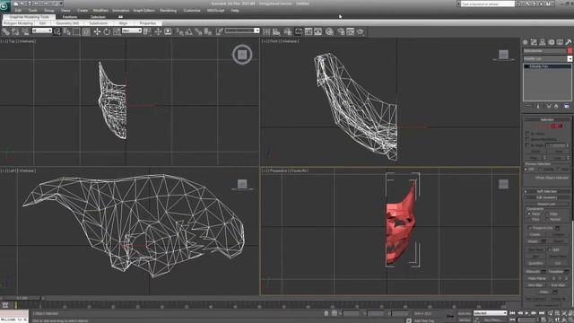Toggle Window/Crossing selection icon
Viewport: 574px width, 323px height.
pyautogui.click(x=86, y=32)
